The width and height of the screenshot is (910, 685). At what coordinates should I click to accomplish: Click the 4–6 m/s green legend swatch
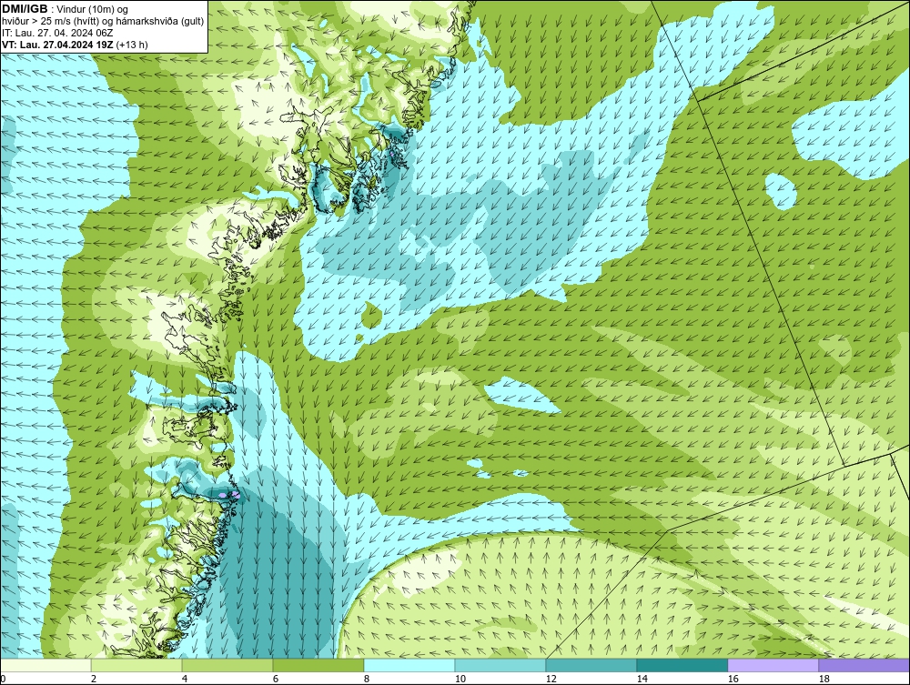coord(227,665)
